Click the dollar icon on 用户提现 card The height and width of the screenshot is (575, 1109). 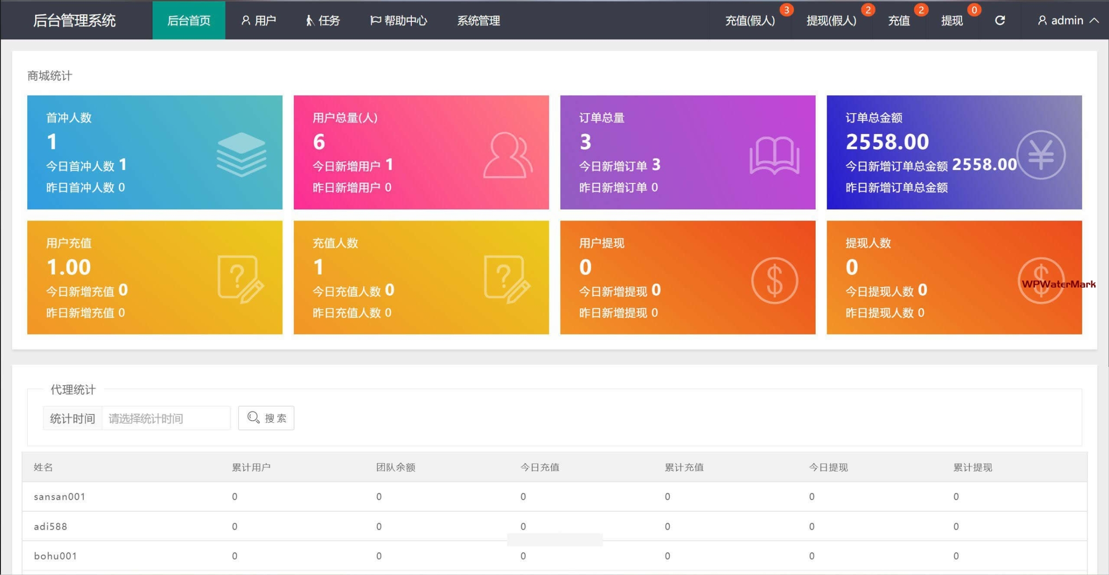pos(774,281)
